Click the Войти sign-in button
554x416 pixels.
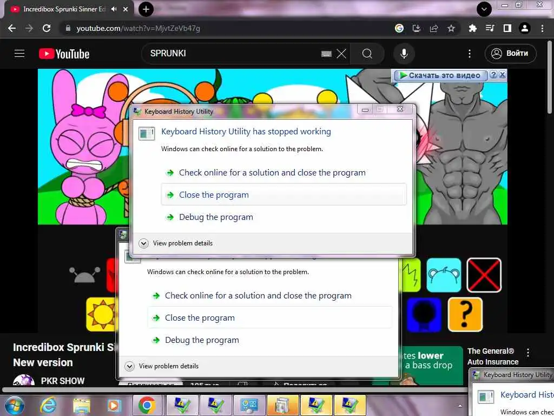tap(511, 54)
